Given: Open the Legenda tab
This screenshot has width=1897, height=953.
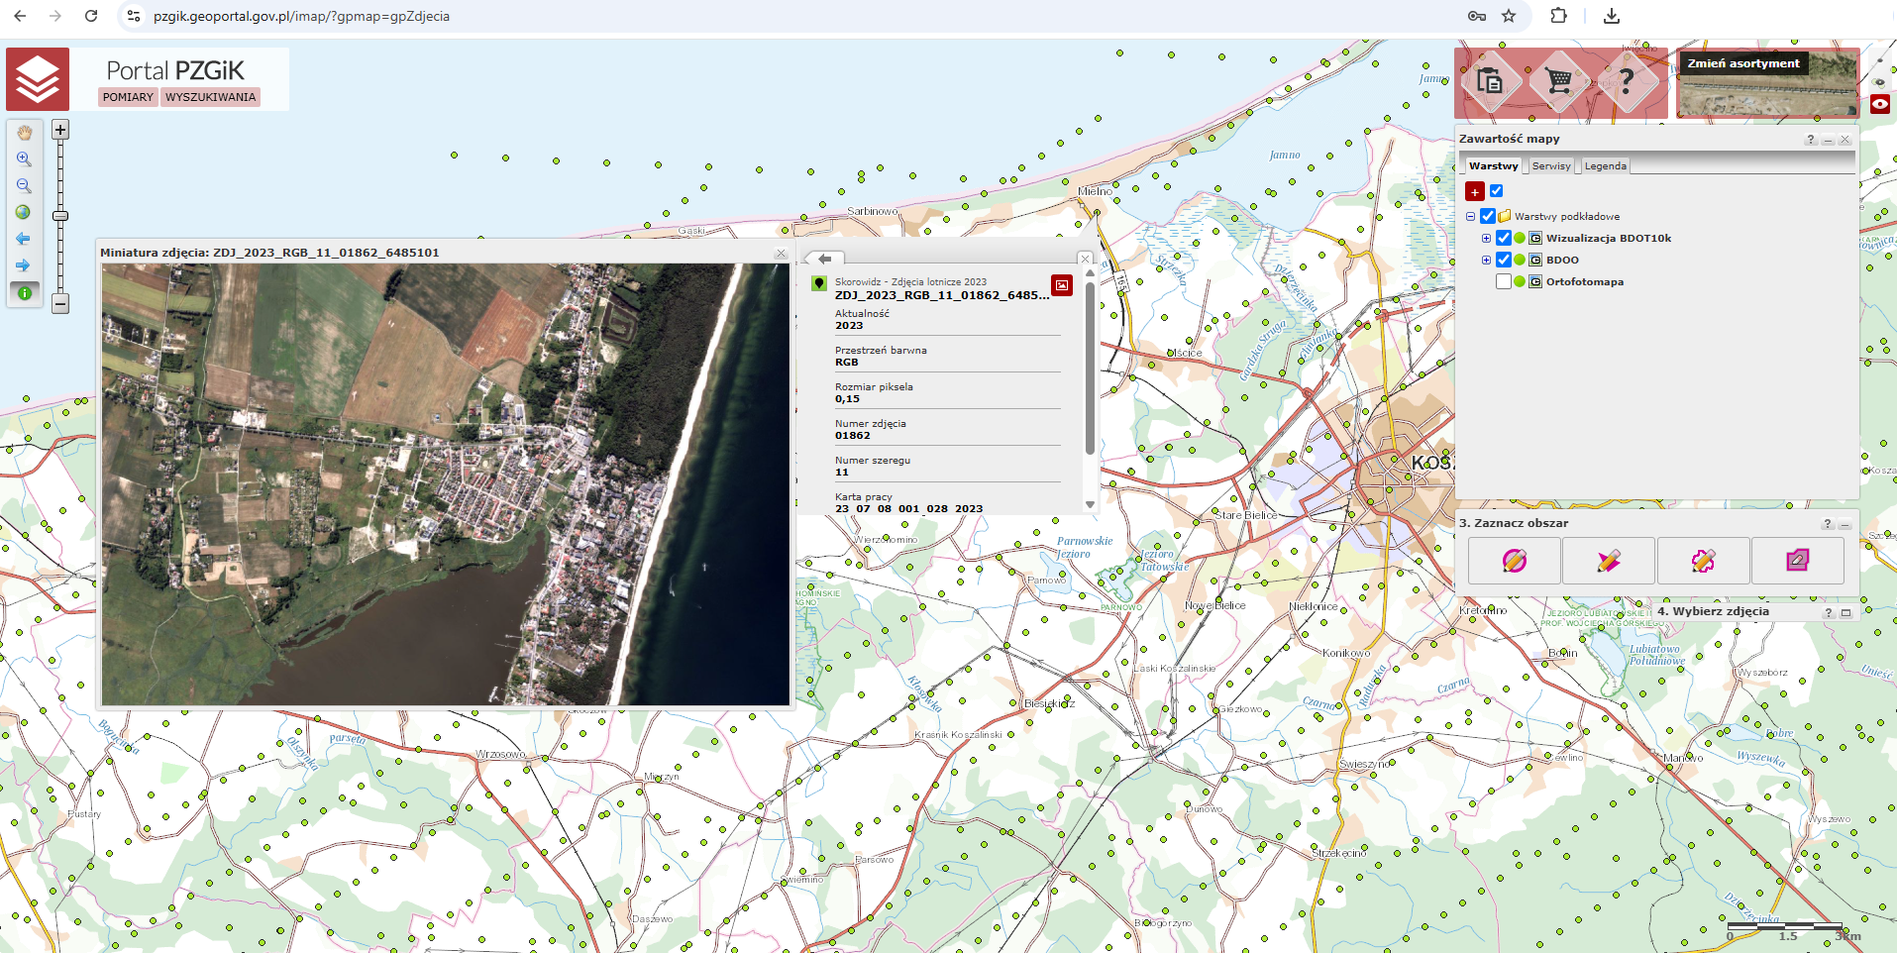Looking at the screenshot, I should pyautogui.click(x=1605, y=166).
